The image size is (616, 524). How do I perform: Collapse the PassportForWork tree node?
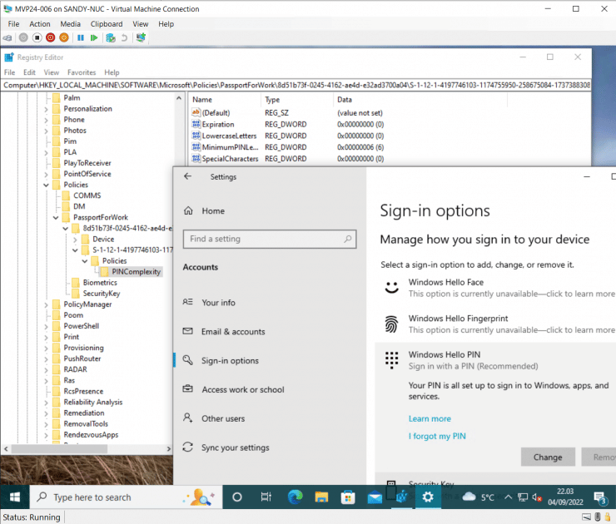[x=56, y=217]
